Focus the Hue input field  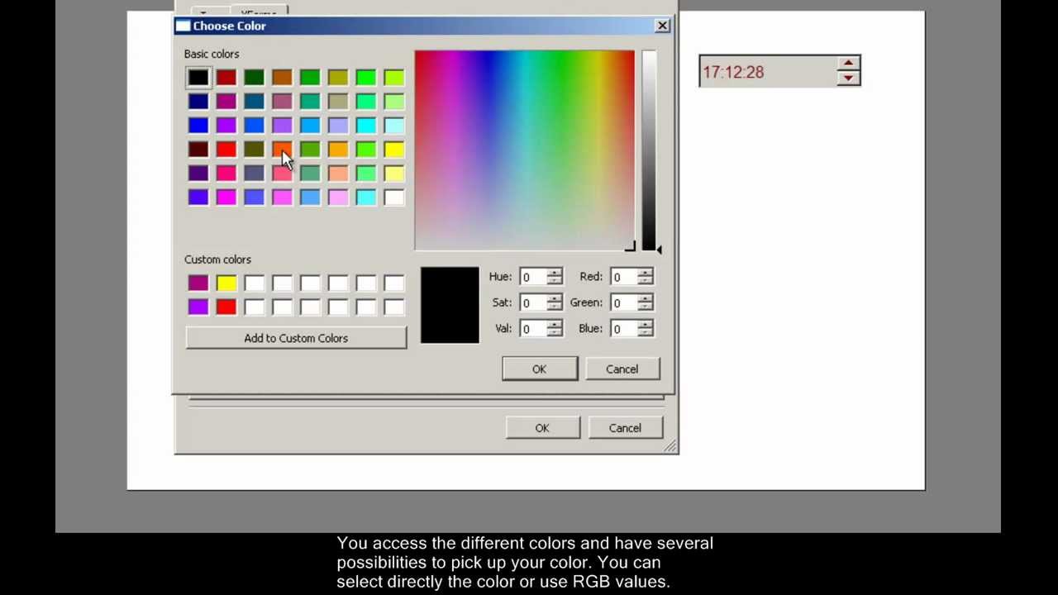(534, 277)
